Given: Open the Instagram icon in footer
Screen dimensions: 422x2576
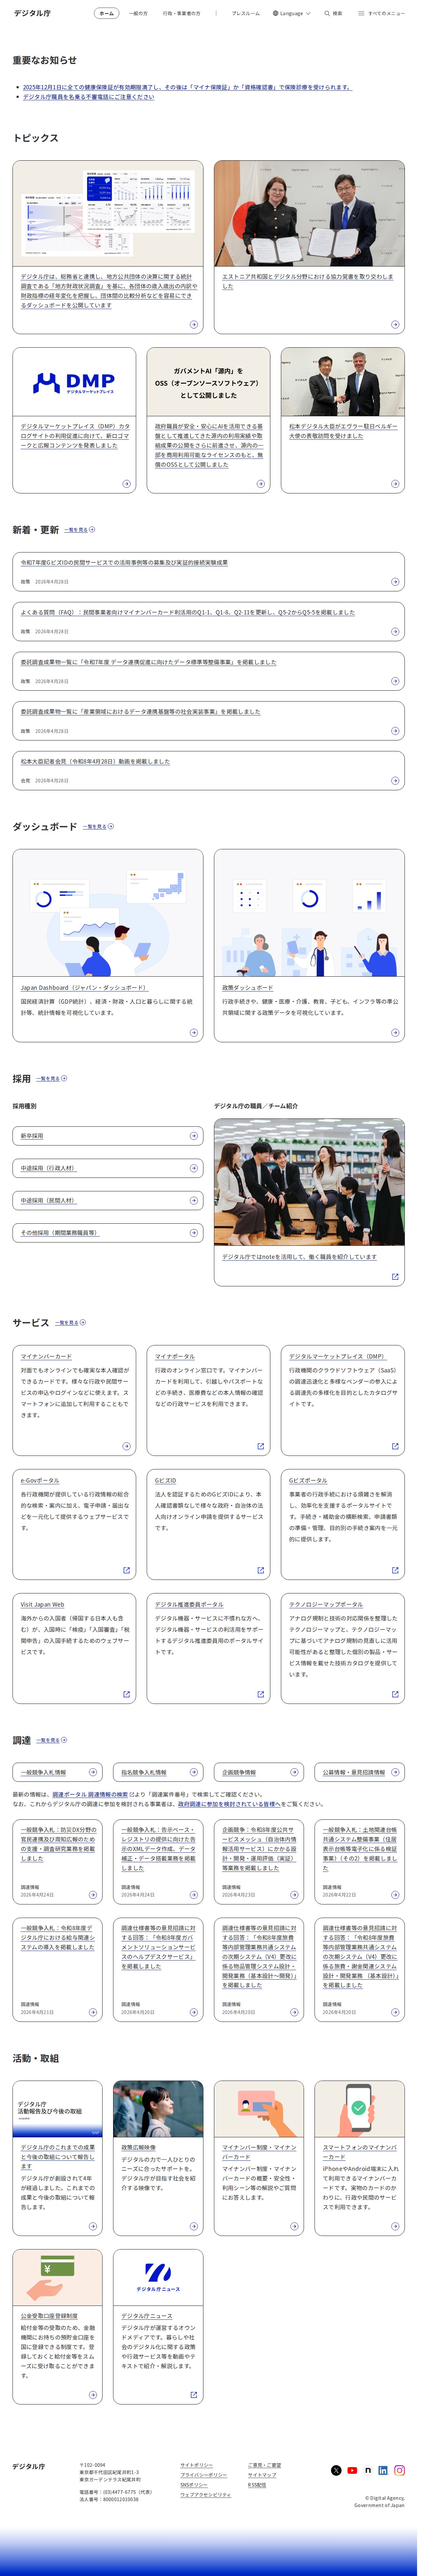Looking at the screenshot, I should 399,2470.
